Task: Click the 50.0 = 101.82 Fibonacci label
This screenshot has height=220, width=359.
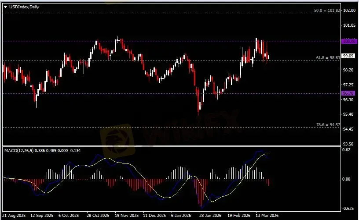Action: click(x=327, y=10)
